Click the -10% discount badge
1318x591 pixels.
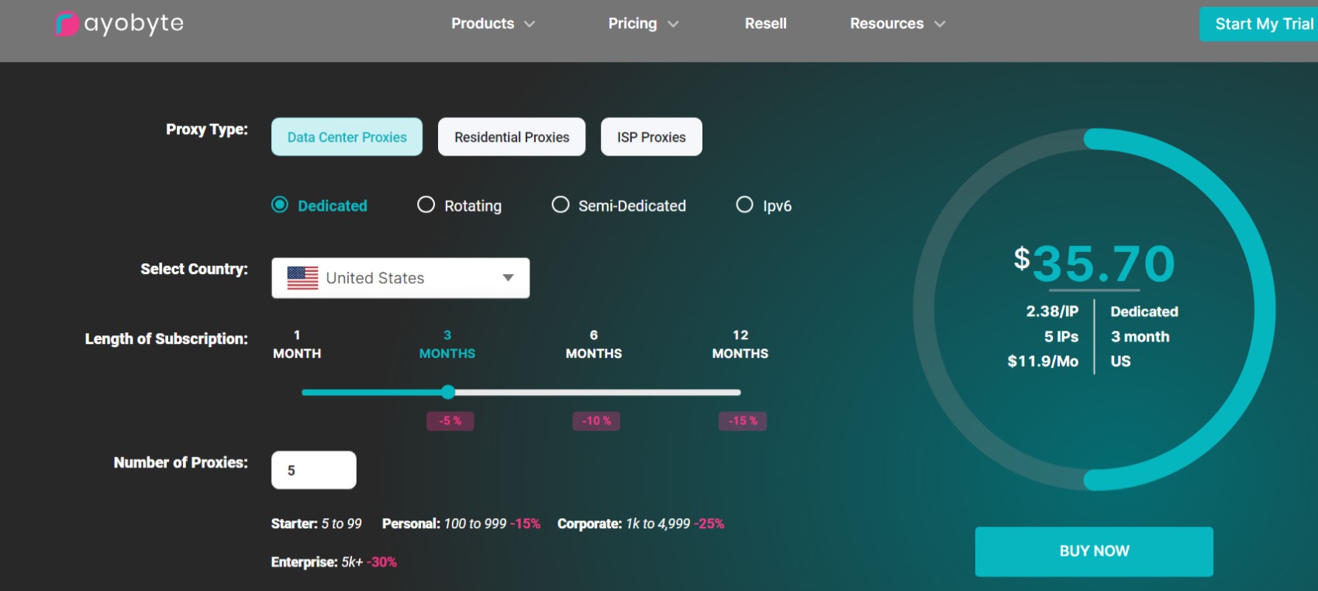click(x=596, y=421)
